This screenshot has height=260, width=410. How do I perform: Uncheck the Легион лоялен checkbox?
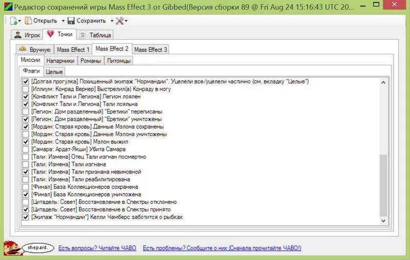[25, 97]
